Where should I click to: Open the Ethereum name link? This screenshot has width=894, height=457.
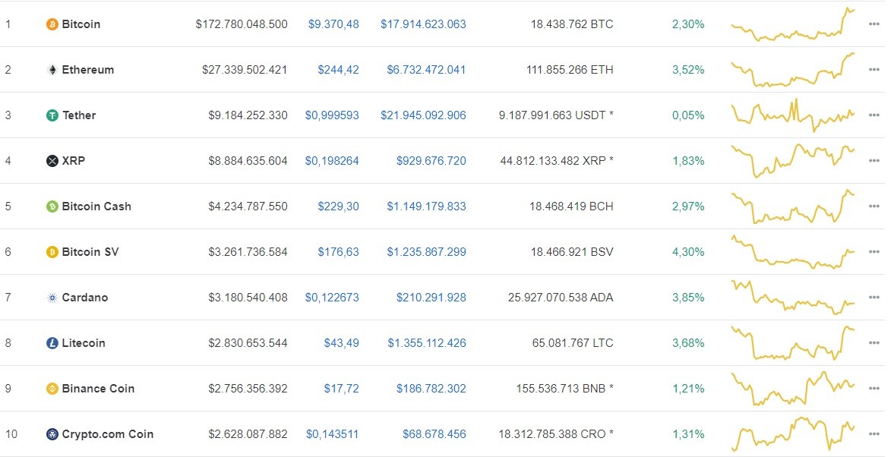coord(87,69)
